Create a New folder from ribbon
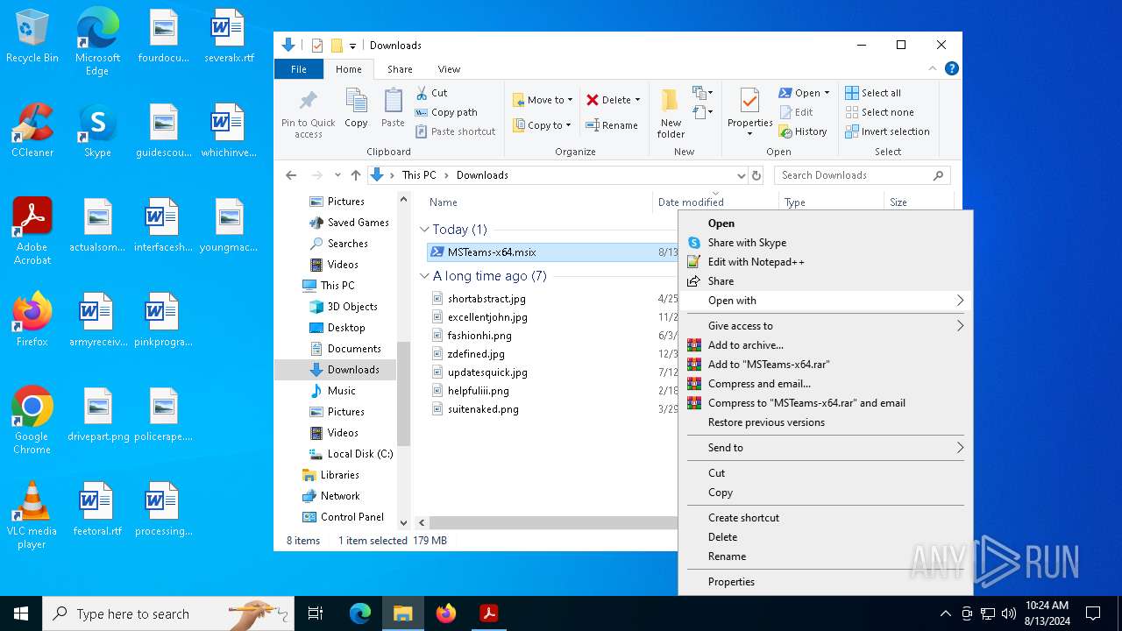The height and width of the screenshot is (631, 1122). point(671,112)
